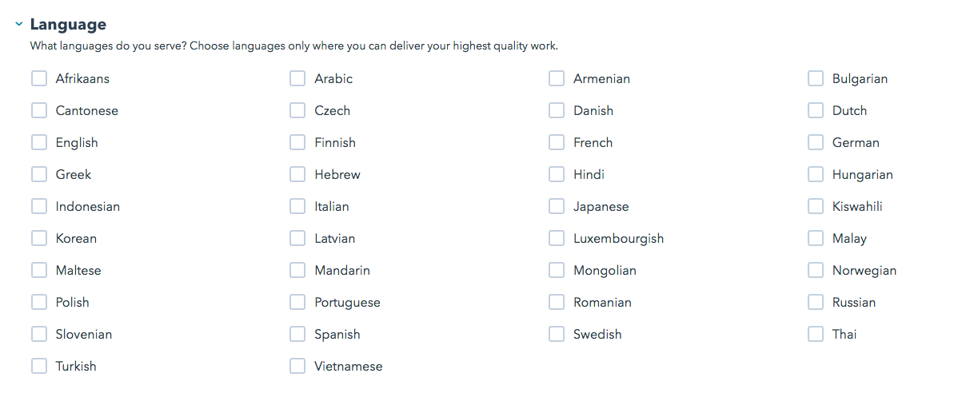Check the Kiswahili checkbox
The image size is (958, 397).
pyautogui.click(x=816, y=206)
